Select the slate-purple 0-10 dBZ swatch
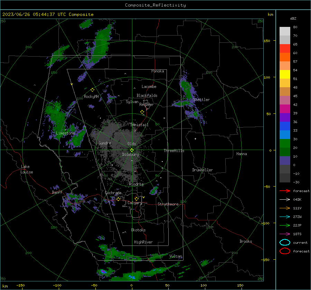The width and height of the screenshot is (311, 290). coord(285,161)
